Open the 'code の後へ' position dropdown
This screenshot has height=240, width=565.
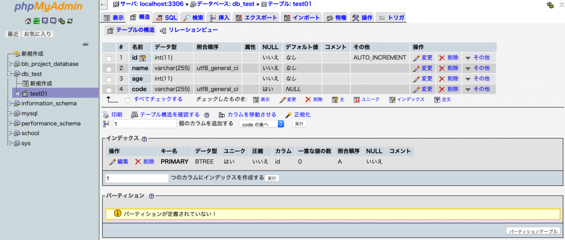point(262,124)
